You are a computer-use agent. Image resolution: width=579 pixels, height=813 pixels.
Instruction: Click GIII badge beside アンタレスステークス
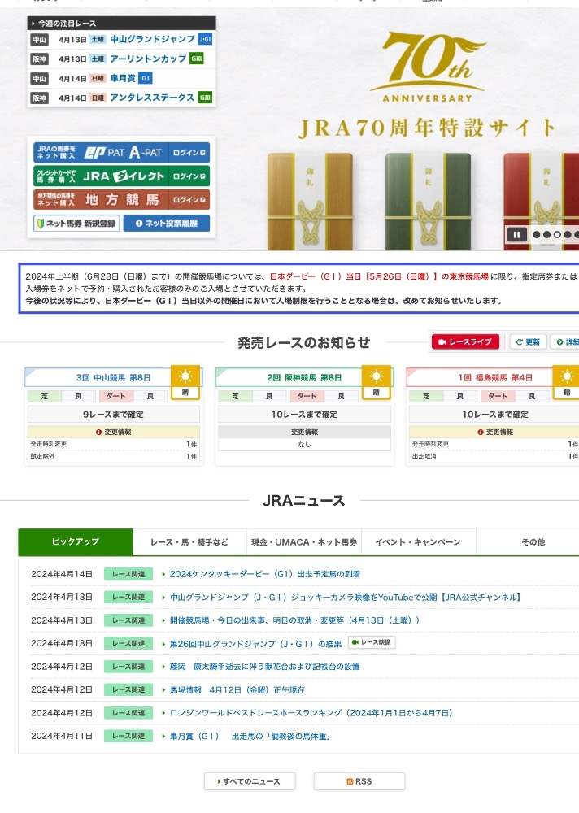click(205, 98)
